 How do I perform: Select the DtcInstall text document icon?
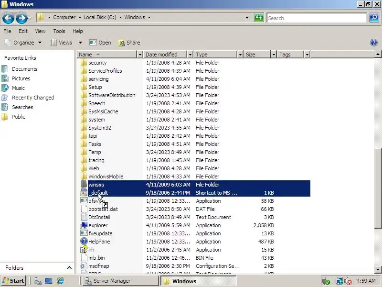[x=84, y=217]
